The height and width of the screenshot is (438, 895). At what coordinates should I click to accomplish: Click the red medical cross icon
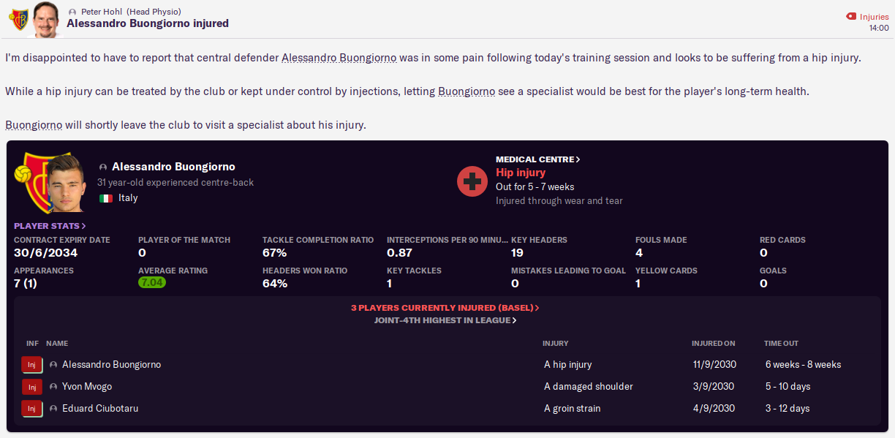pyautogui.click(x=472, y=181)
